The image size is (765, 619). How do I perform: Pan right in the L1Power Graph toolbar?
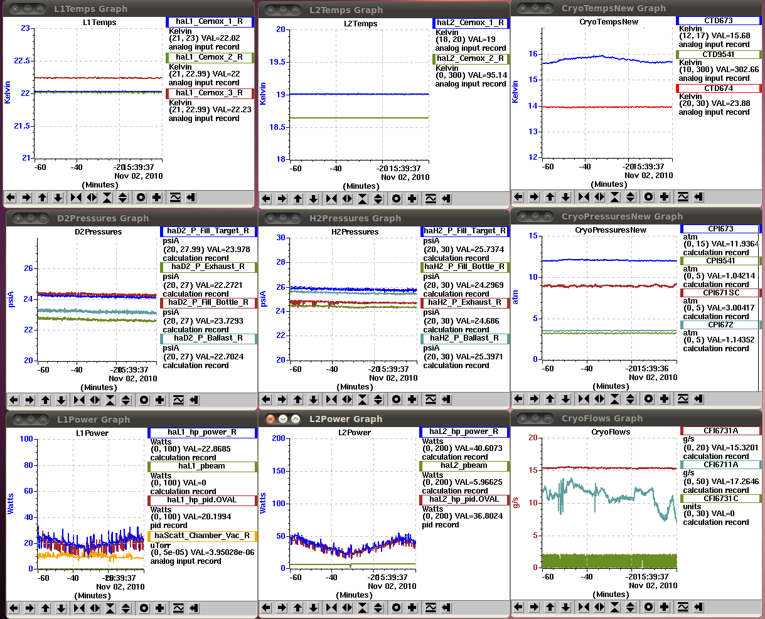(x=30, y=608)
